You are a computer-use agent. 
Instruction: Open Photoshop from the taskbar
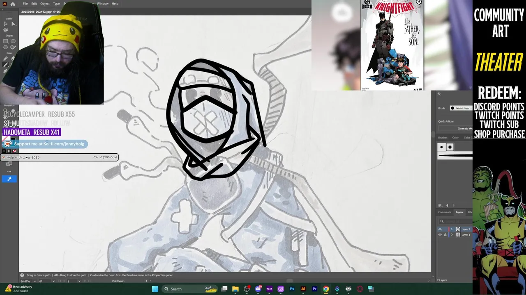(x=292, y=289)
